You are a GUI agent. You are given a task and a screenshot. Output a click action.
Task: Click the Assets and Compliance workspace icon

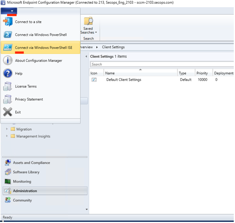coord(8,163)
